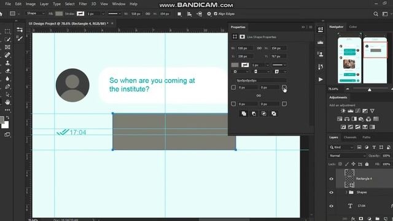Switch to the Paths tab
393x221 pixels.
366,138
